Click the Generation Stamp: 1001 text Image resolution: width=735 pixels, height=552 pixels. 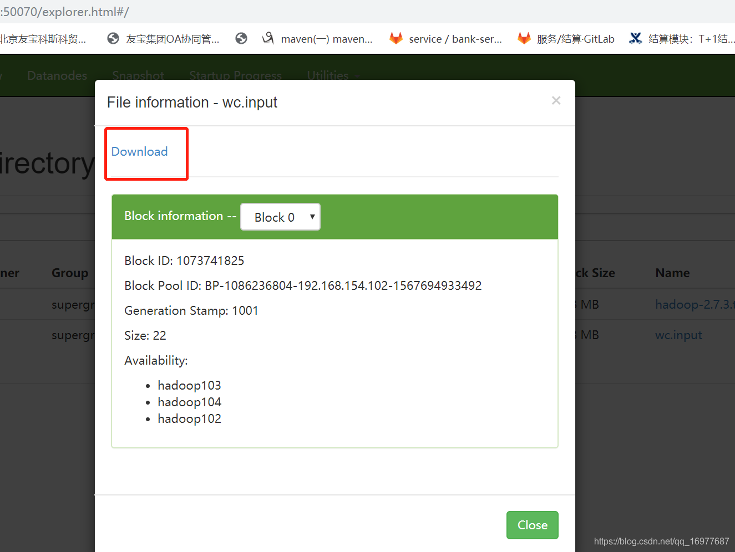(x=191, y=310)
